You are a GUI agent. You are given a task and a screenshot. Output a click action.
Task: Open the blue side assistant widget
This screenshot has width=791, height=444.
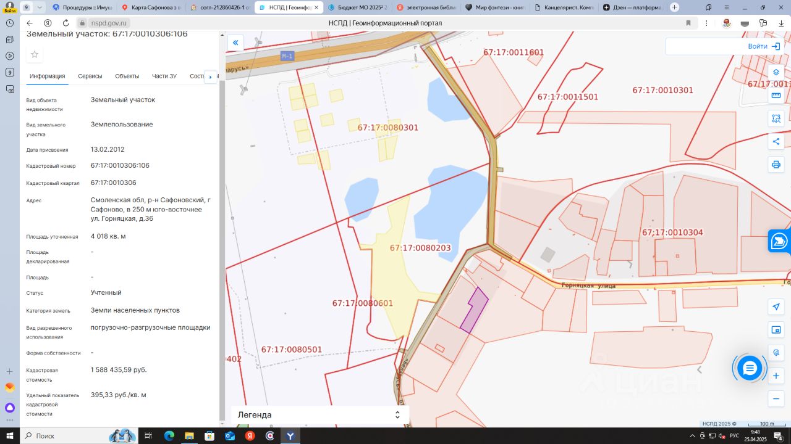(780, 241)
